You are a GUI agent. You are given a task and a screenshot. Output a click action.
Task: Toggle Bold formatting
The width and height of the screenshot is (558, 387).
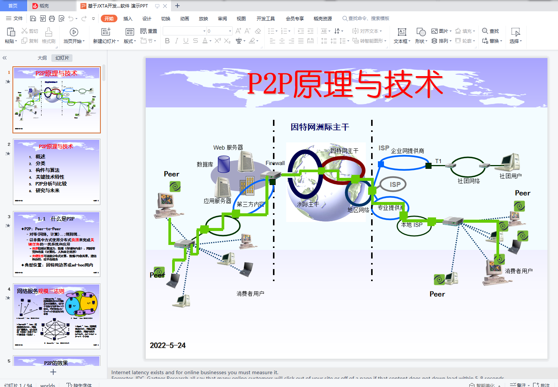pos(167,41)
